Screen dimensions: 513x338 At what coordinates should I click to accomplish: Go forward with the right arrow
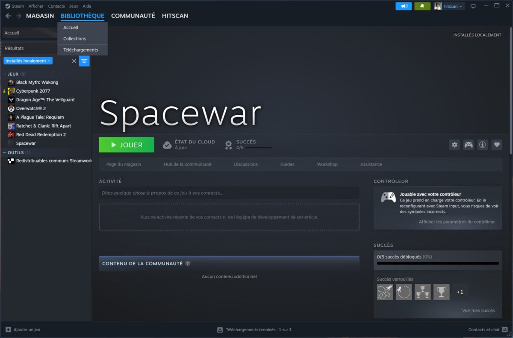click(18, 16)
